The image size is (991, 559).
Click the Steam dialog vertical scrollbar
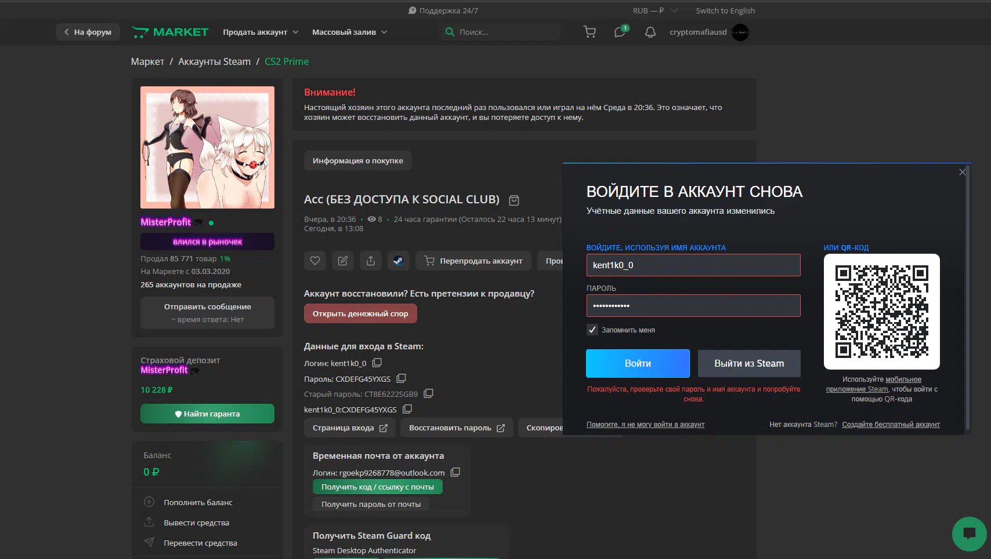point(968,298)
